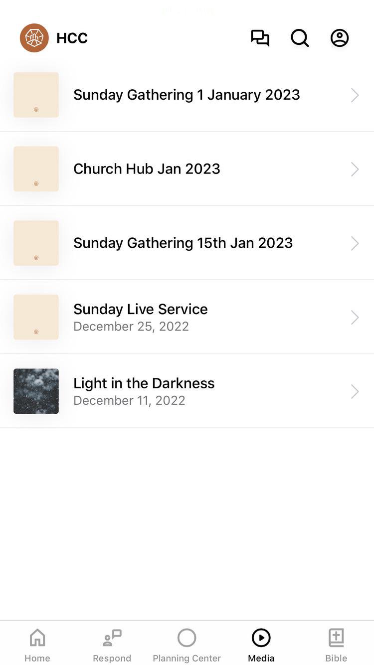
Task: Select Sunday Gathering 15th Jan 2023 title
Action: [x=183, y=243]
